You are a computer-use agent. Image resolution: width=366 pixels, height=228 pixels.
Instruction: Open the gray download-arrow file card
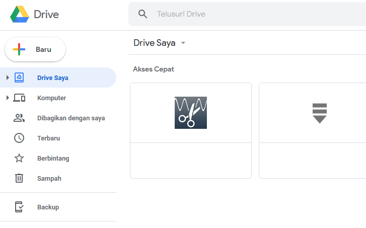(x=312, y=131)
